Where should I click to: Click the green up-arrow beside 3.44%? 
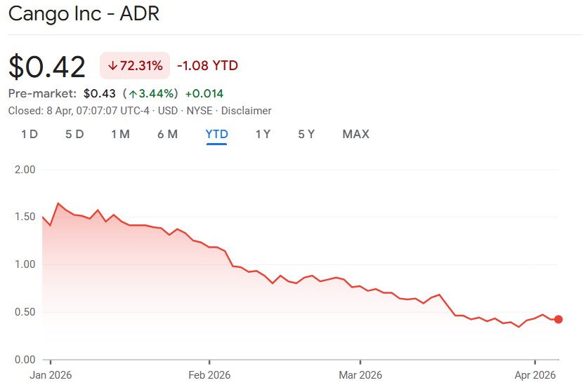131,93
